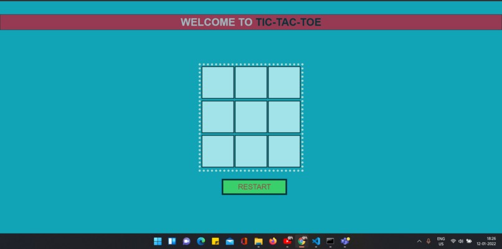Mark the bottom-left tic-tac-toe cell
The height and width of the screenshot is (249, 502).
click(x=218, y=152)
